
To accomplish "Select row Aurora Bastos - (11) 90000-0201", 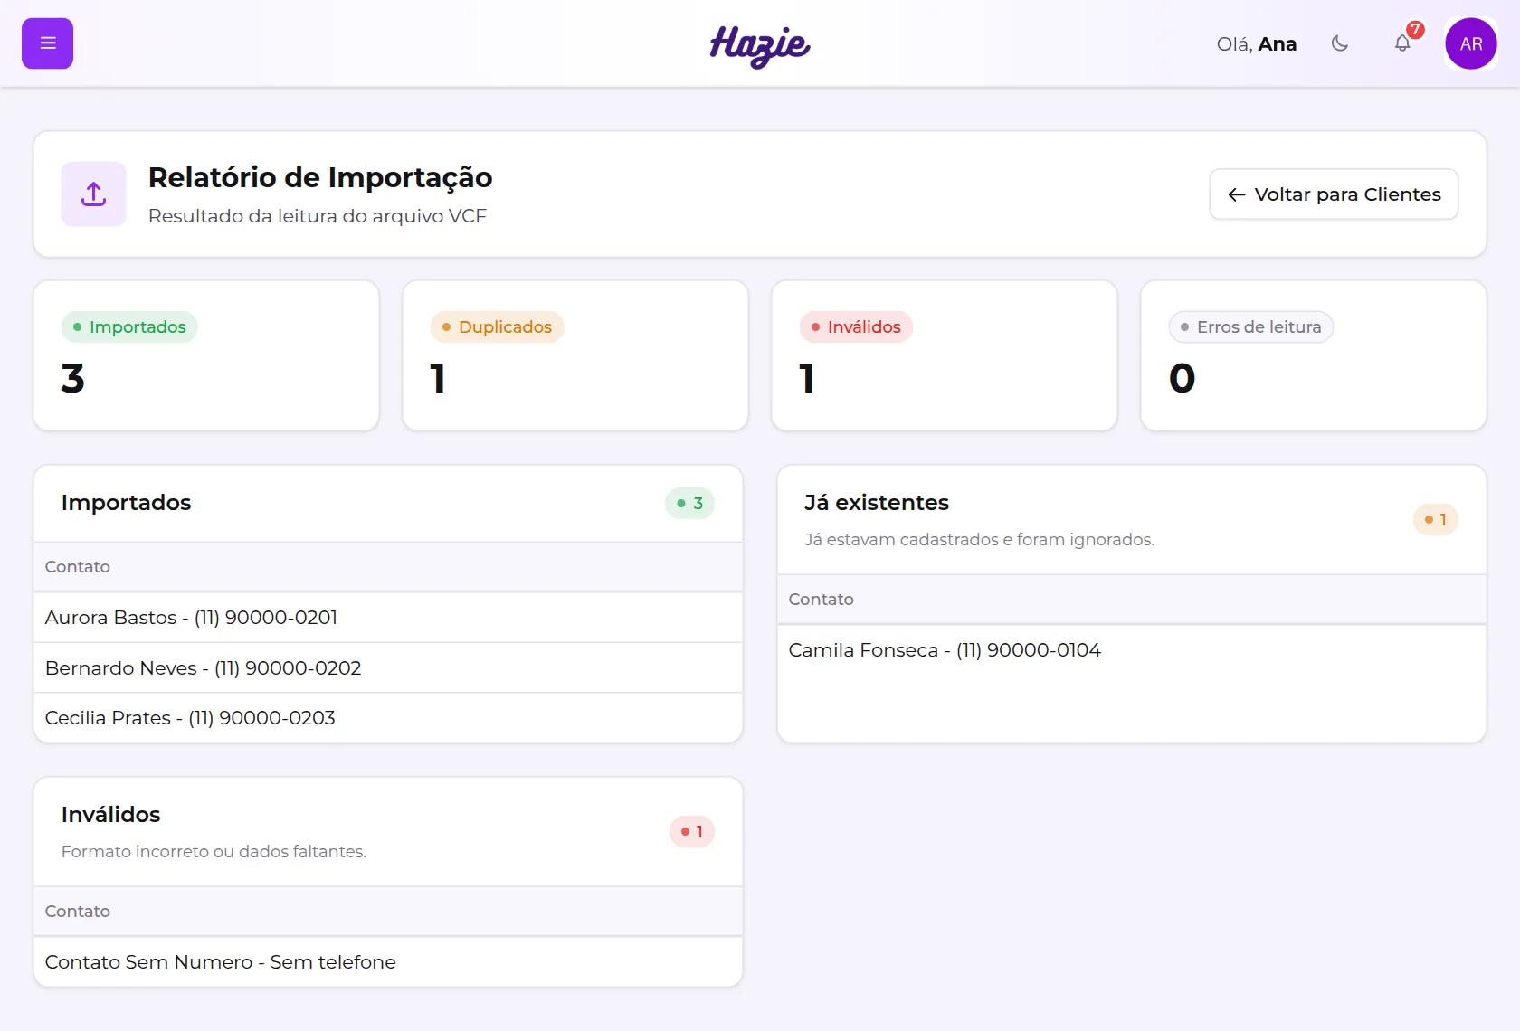I will 388,618.
